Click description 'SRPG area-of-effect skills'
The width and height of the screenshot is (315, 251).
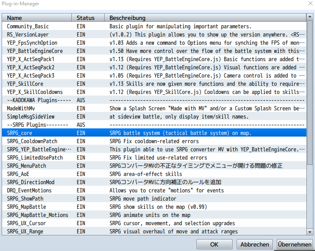click(x=146, y=174)
